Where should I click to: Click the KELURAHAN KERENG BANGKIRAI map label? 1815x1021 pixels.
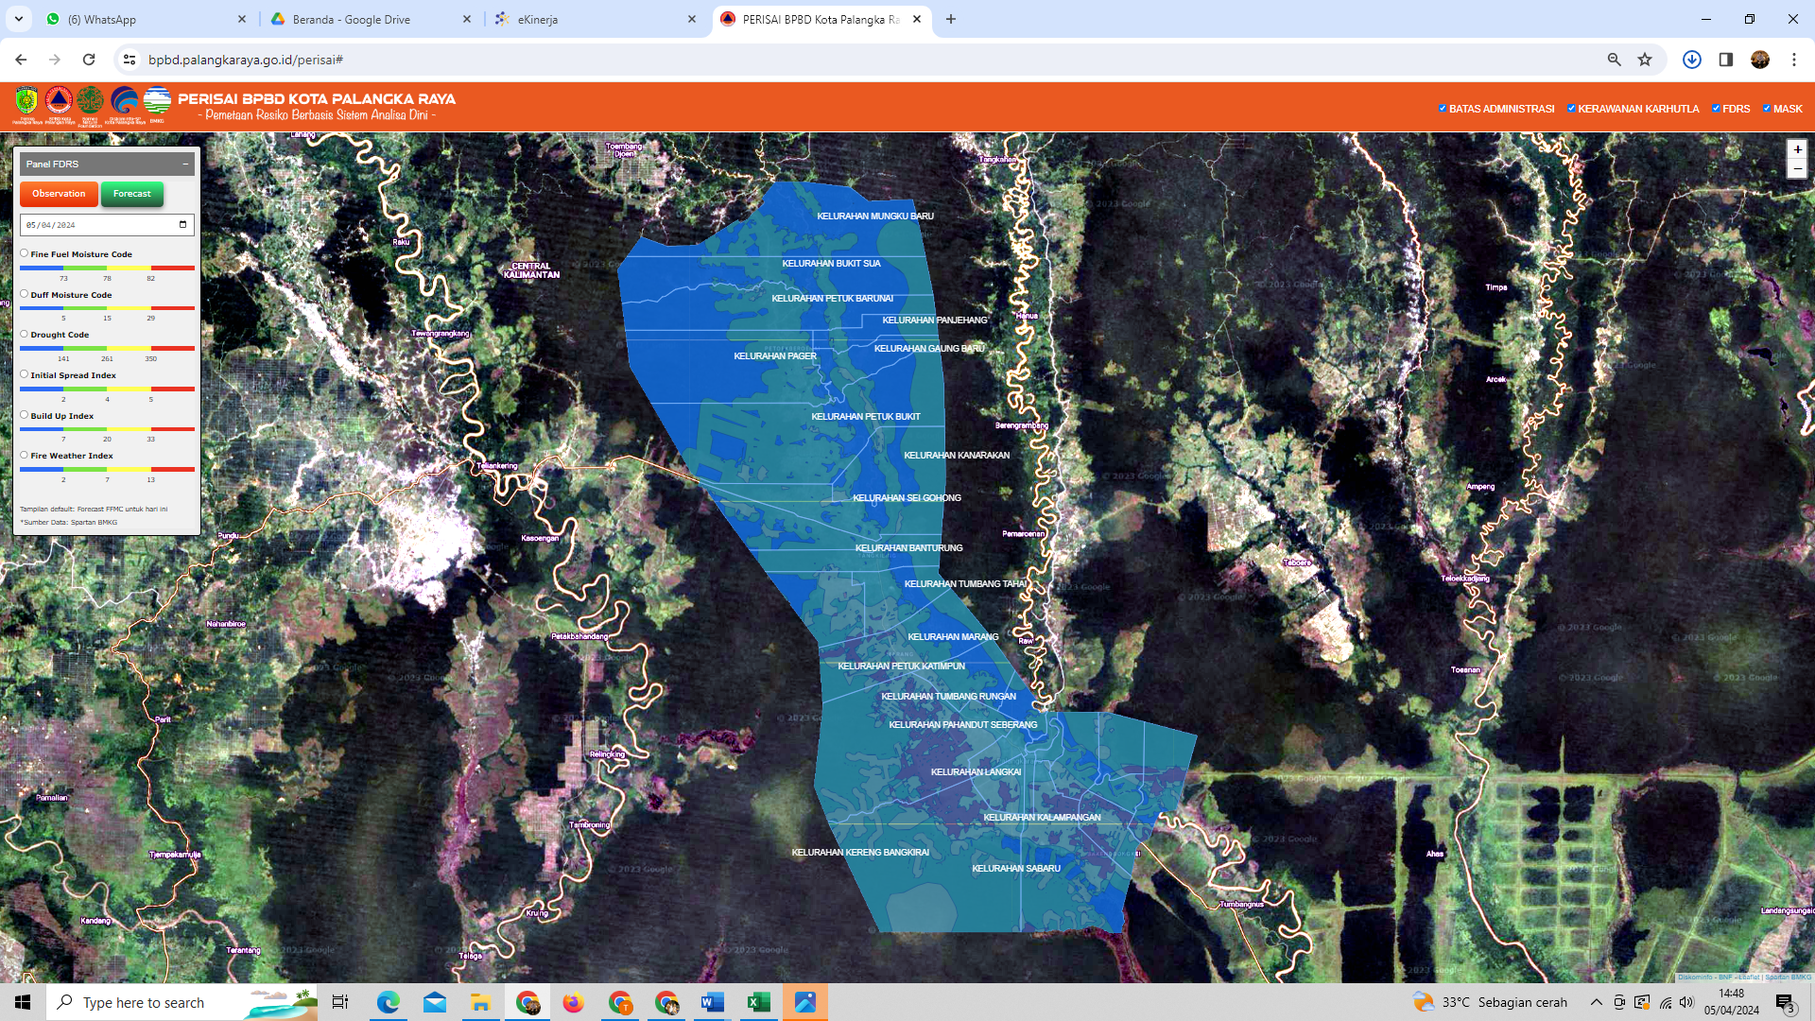tap(860, 852)
